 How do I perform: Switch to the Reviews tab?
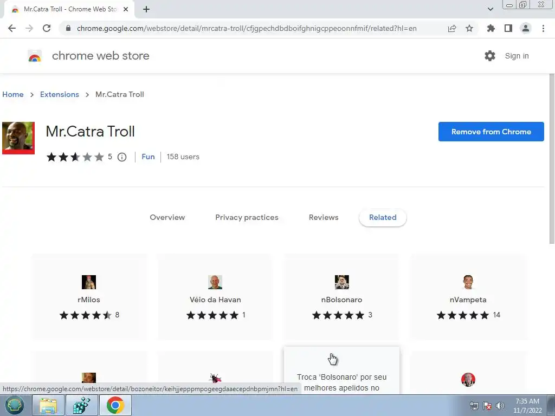[x=324, y=218]
